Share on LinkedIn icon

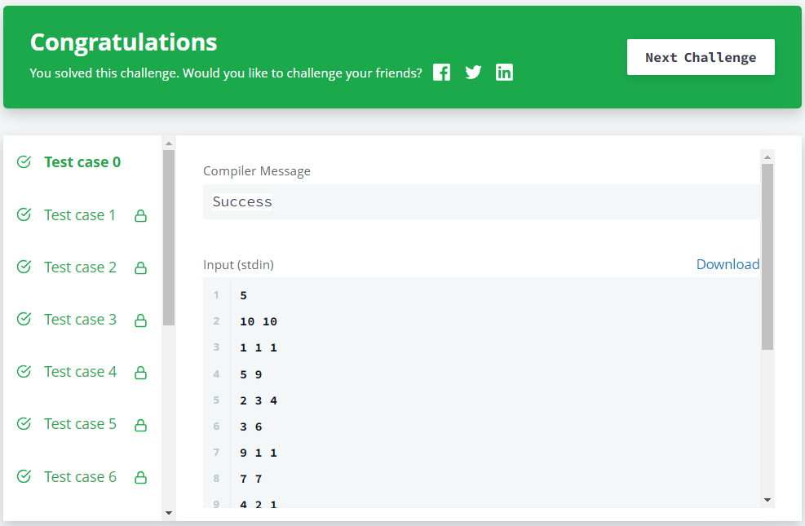(x=504, y=73)
